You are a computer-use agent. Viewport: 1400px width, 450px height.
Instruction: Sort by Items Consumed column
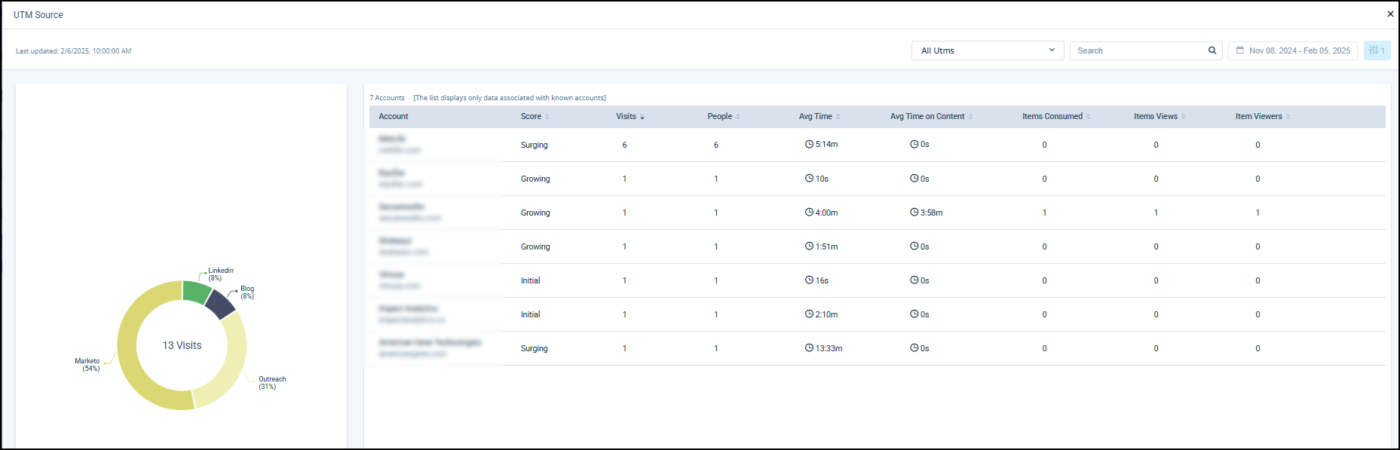pyautogui.click(x=1089, y=117)
